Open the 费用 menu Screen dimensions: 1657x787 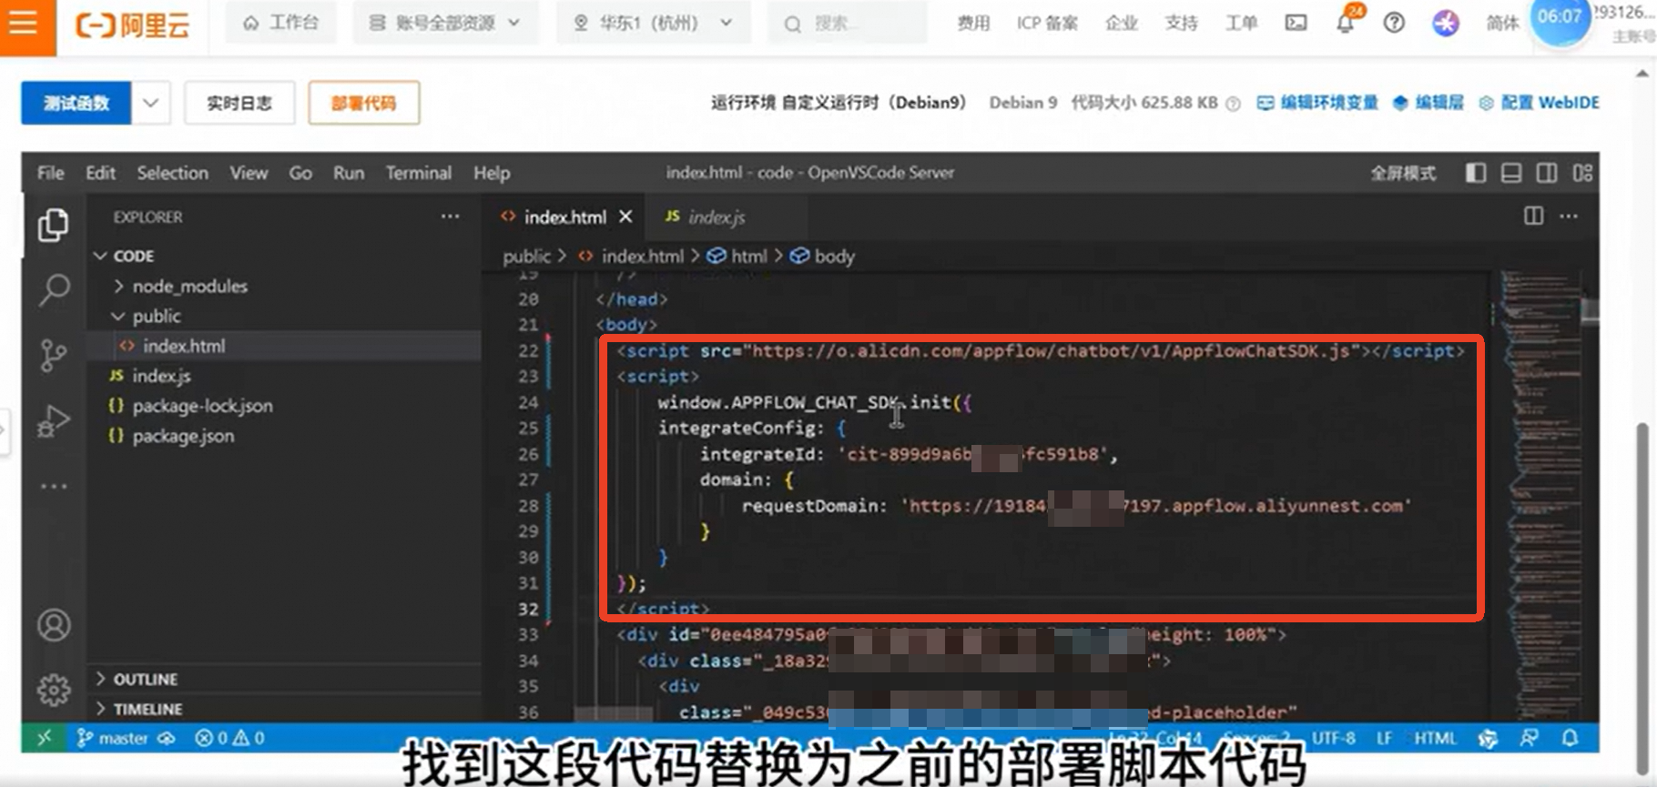point(973,23)
